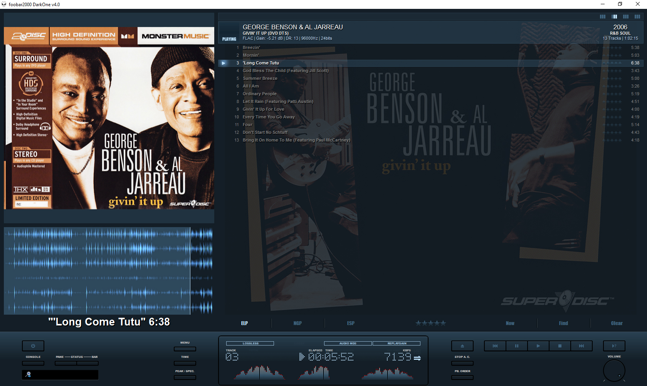647x386 pixels.
Task: Click the 2006 year label
Action: (620, 27)
